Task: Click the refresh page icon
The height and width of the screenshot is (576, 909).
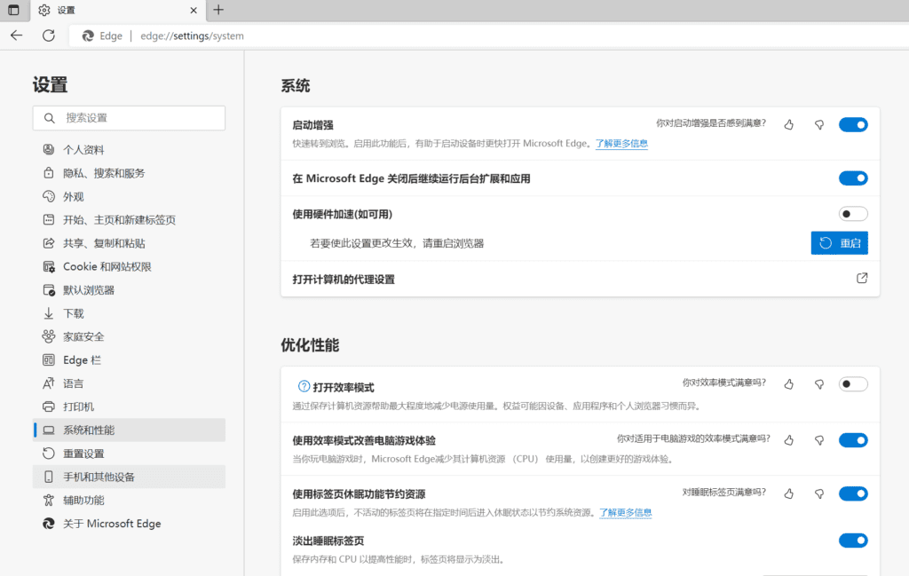Action: [x=49, y=36]
